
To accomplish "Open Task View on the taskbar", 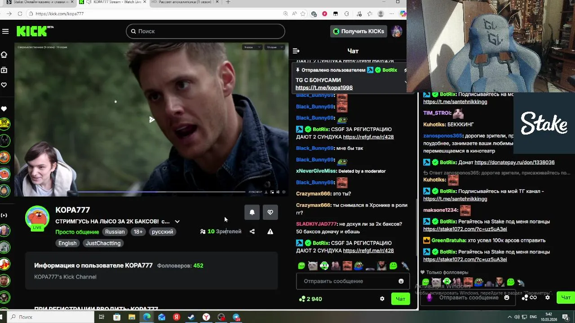I will click(x=102, y=317).
